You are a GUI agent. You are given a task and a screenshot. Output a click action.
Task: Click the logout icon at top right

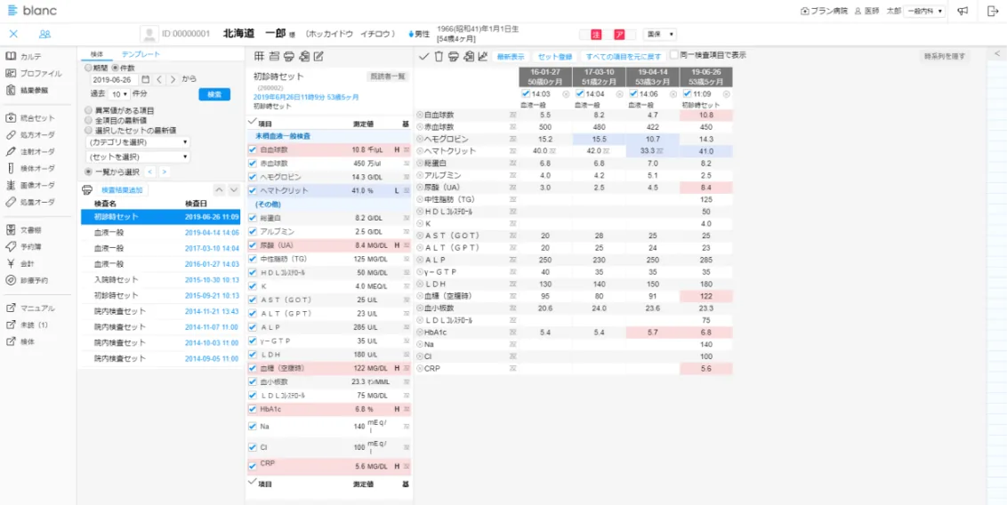pyautogui.click(x=992, y=11)
